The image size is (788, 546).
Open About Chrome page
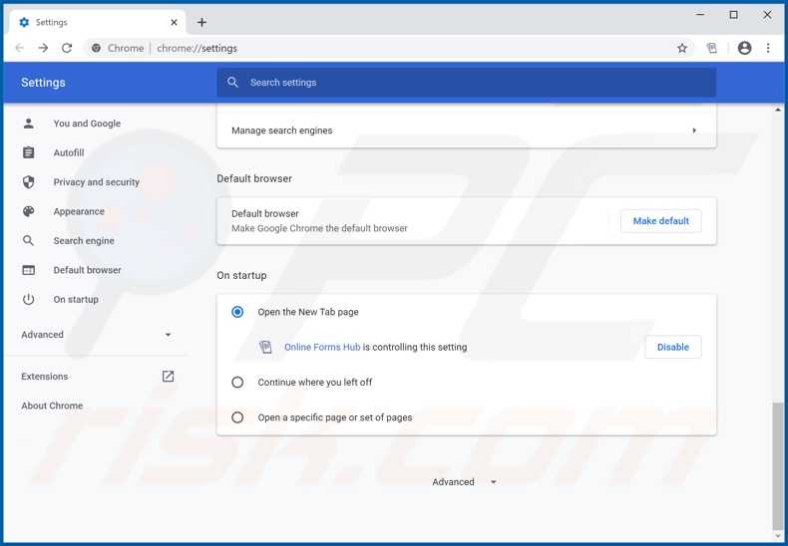tap(52, 406)
